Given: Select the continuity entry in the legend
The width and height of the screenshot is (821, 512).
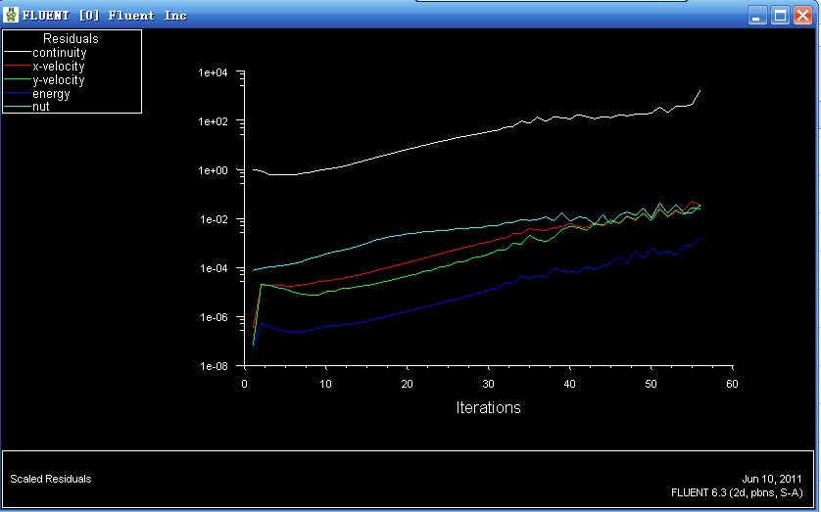Looking at the screenshot, I should tap(59, 53).
